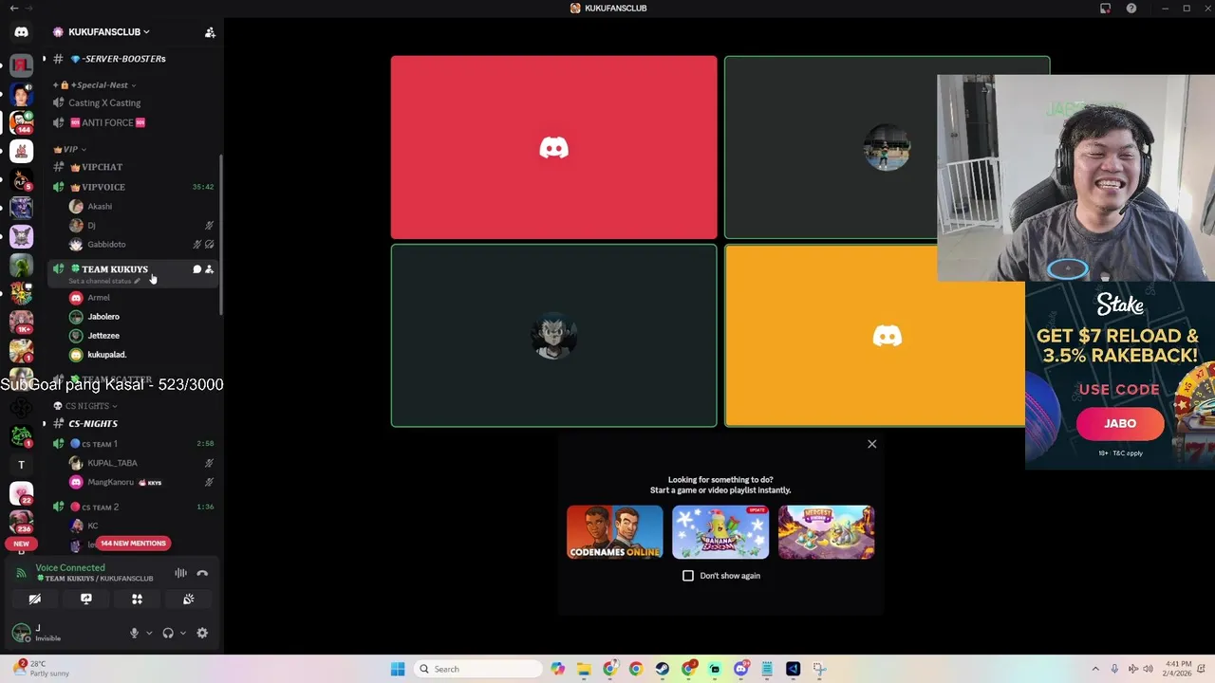
Task: Mute microphone in user panel
Action: pyautogui.click(x=134, y=633)
